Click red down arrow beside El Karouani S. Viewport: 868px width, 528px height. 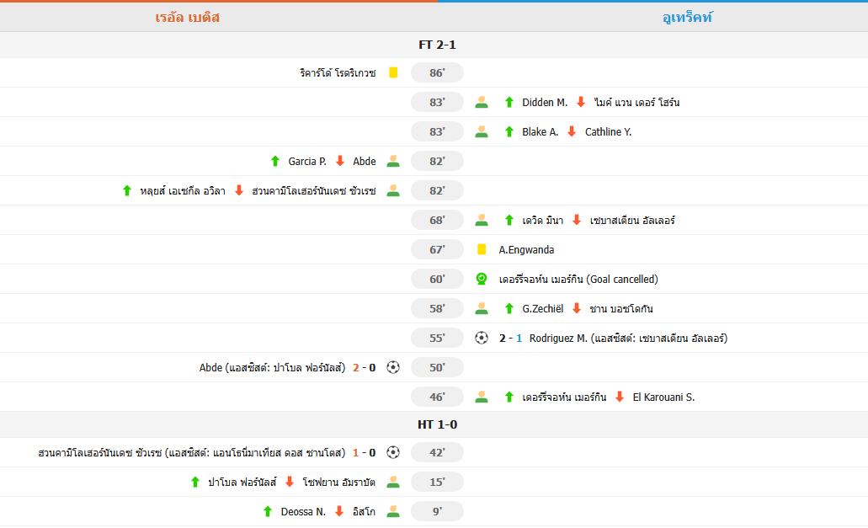point(620,397)
